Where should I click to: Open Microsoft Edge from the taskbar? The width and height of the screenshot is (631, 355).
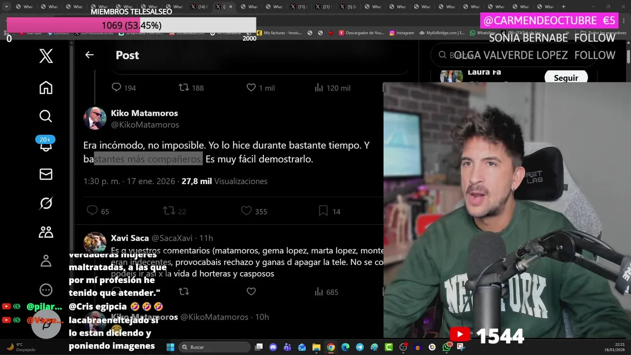pyautogui.click(x=345, y=347)
